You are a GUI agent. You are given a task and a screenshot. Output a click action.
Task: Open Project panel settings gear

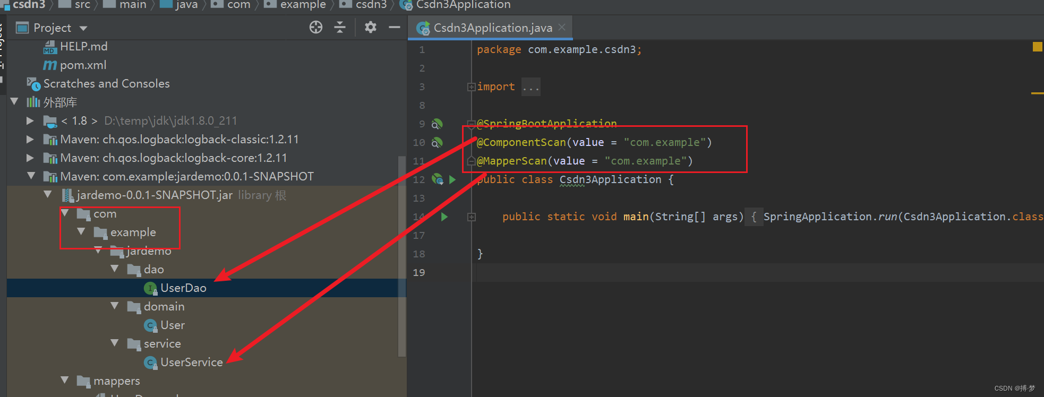coord(371,27)
